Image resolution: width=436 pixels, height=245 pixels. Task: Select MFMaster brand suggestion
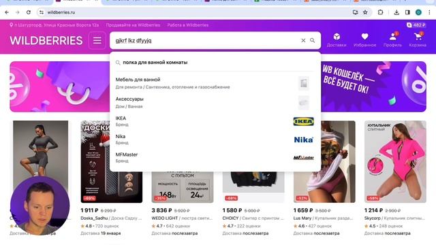[215, 157]
